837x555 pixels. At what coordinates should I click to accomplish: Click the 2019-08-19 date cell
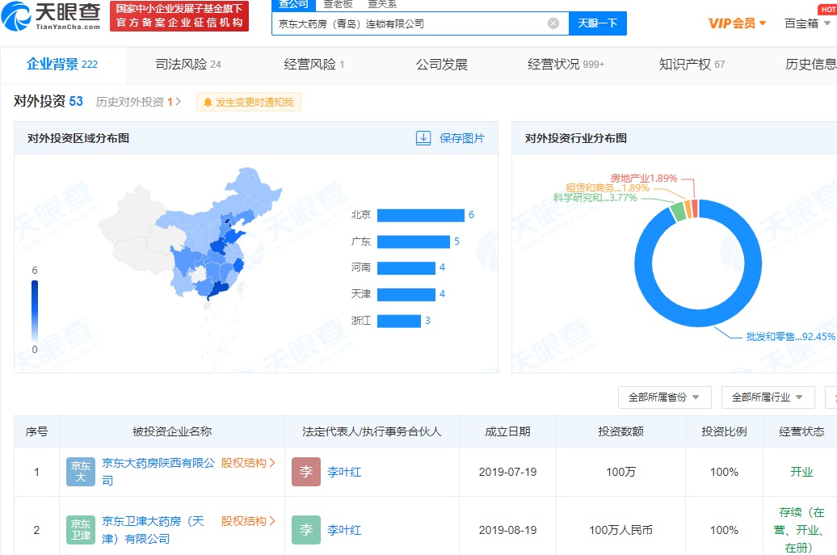pyautogui.click(x=507, y=530)
